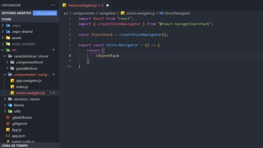
Task: Open the .gitignore file
Action: [x=19, y=123]
